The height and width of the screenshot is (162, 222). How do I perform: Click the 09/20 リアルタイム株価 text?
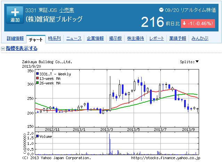(190, 10)
